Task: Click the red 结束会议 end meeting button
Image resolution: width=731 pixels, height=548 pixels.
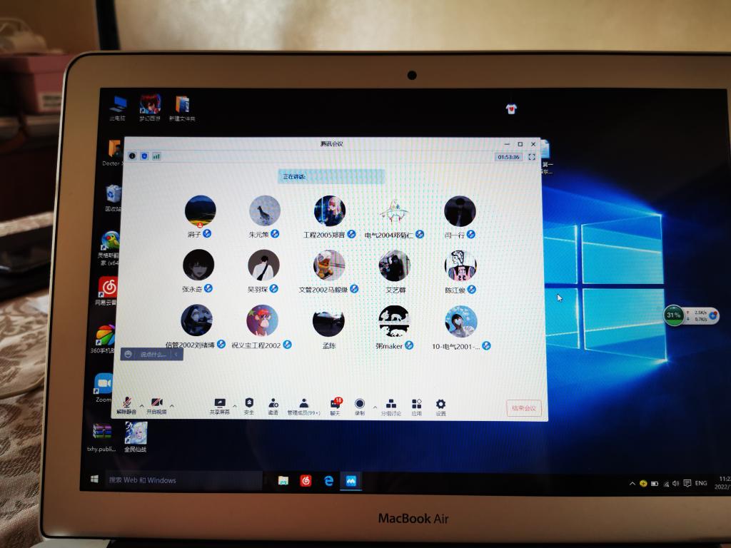Action: pyautogui.click(x=523, y=408)
